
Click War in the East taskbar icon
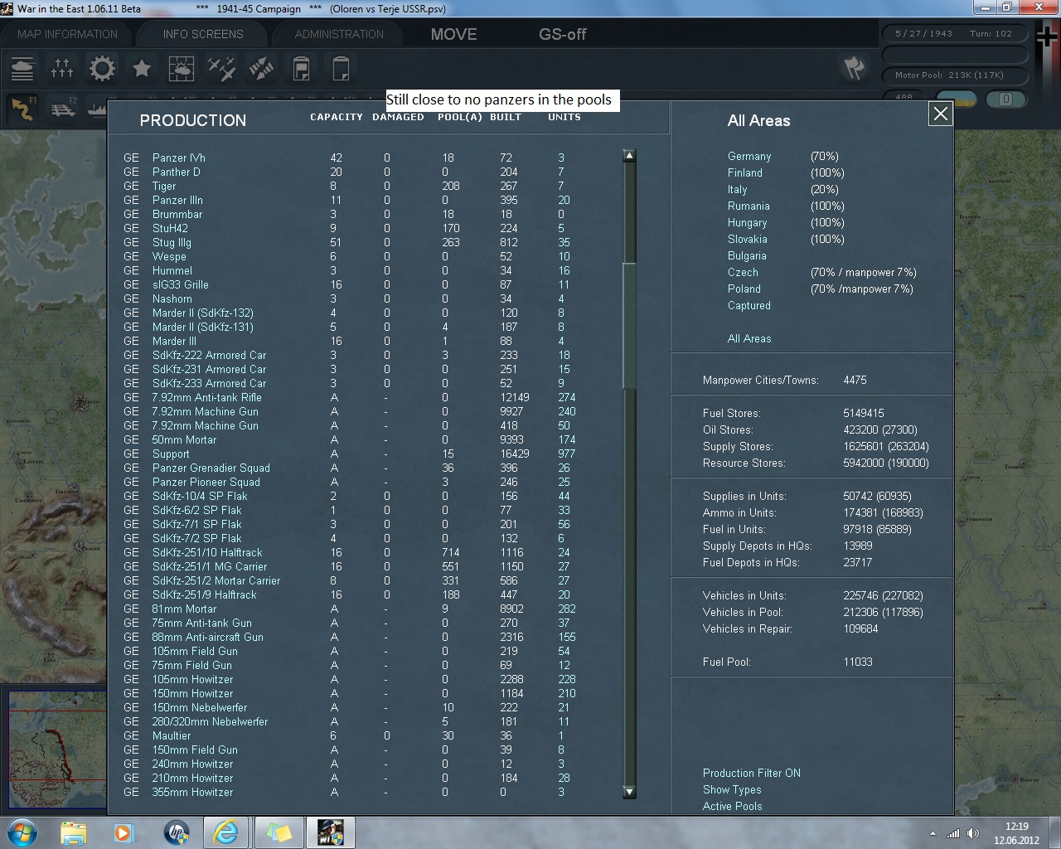click(330, 832)
